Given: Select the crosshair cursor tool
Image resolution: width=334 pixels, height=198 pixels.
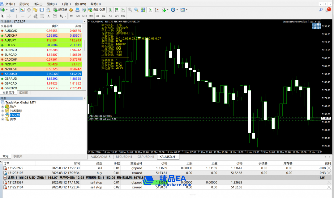Looking at the screenshot, I should tap(9, 16).
